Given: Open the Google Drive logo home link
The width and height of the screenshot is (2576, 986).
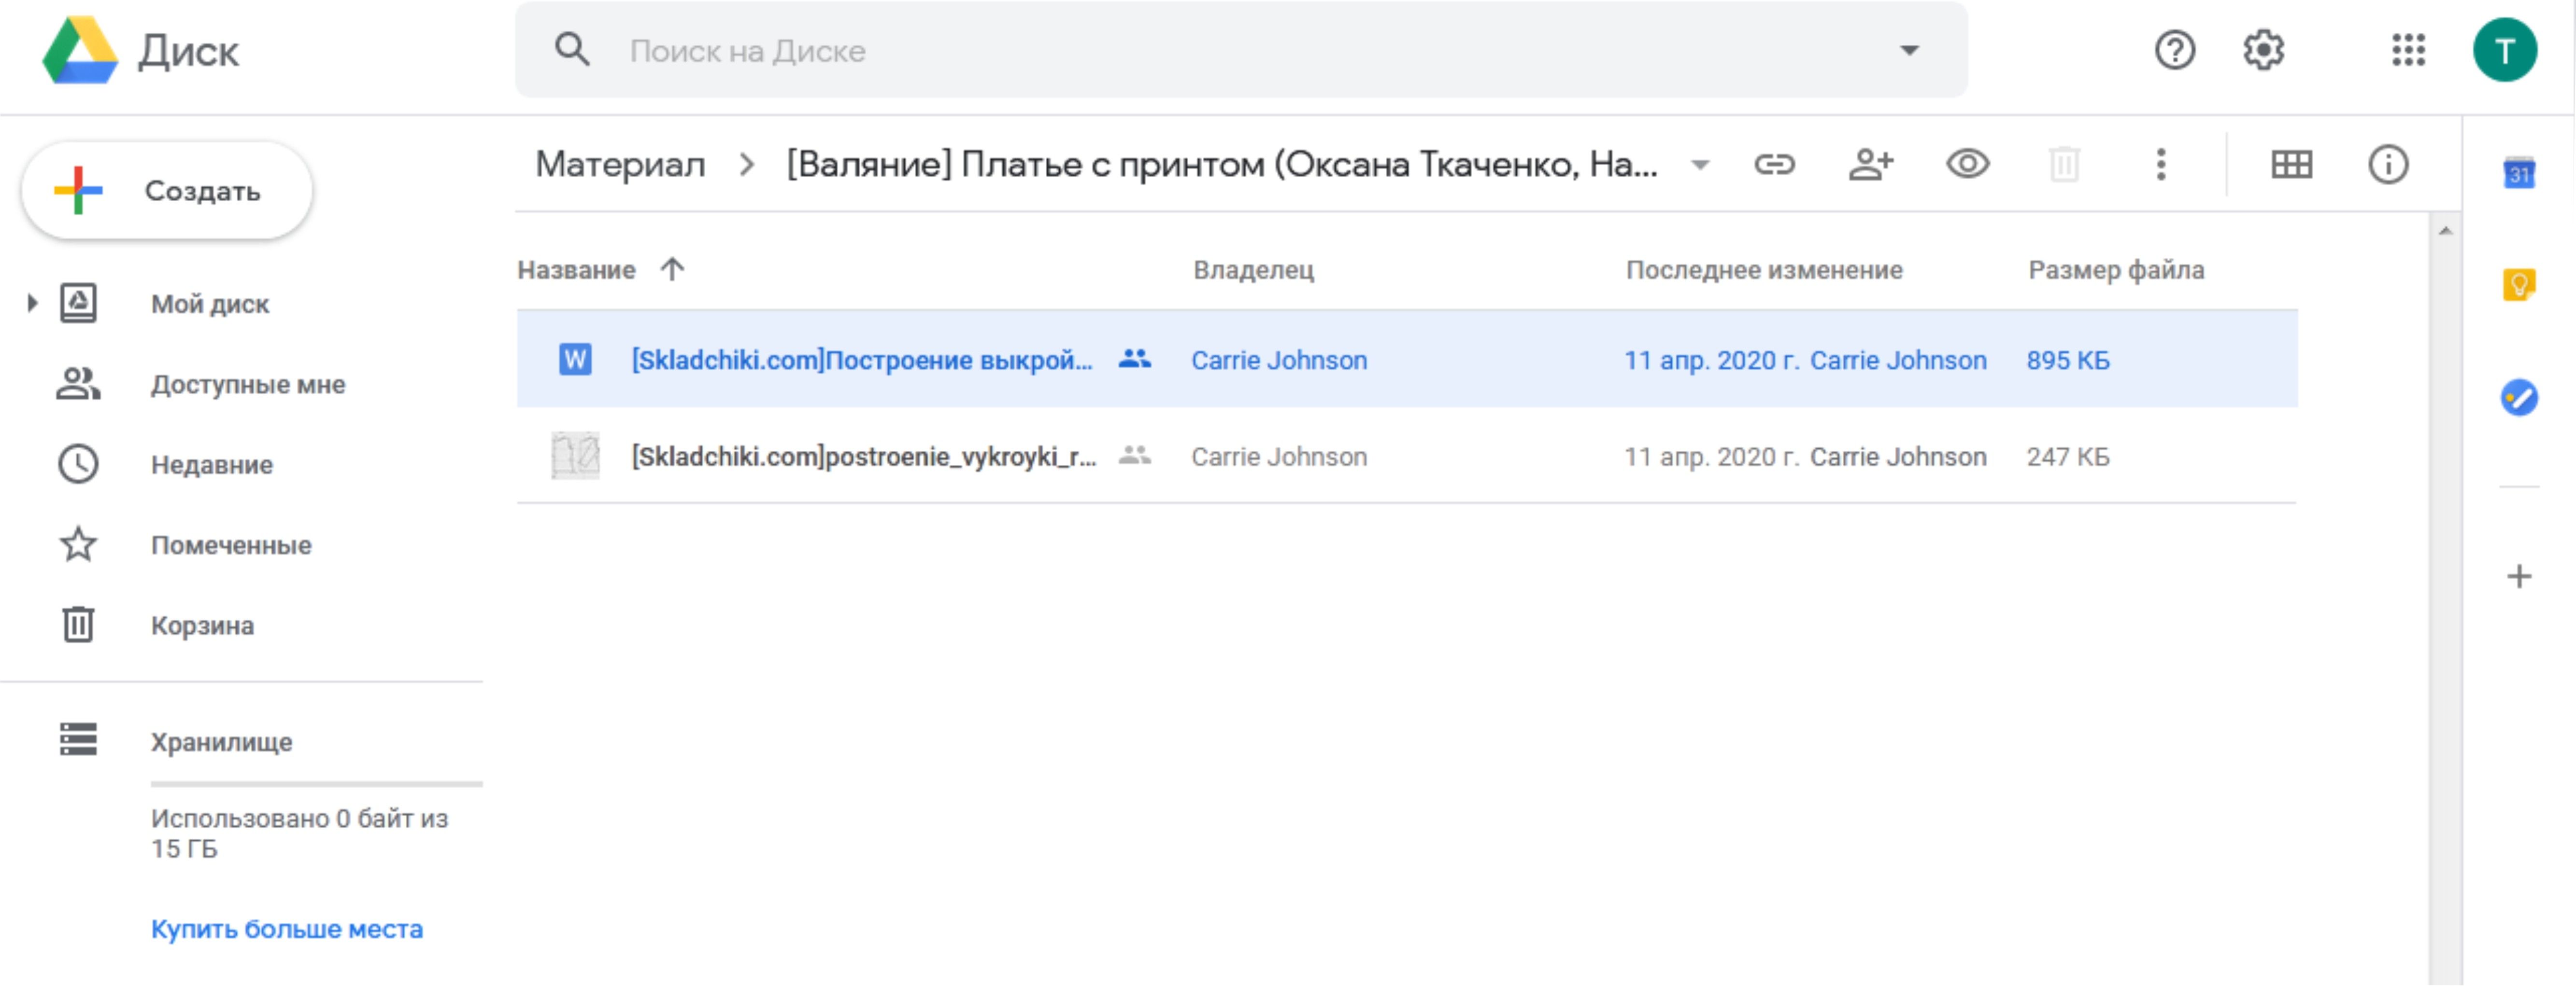Looking at the screenshot, I should pos(140,50).
